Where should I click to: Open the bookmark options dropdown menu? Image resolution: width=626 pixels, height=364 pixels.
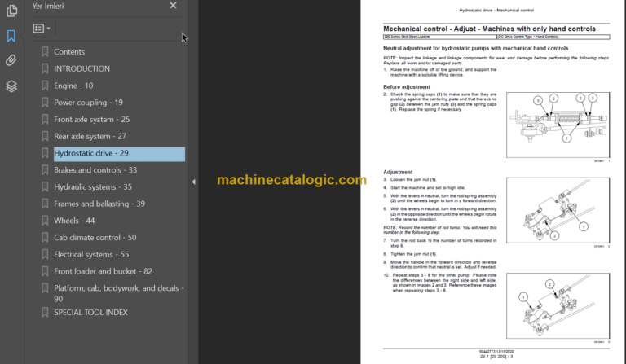42,29
